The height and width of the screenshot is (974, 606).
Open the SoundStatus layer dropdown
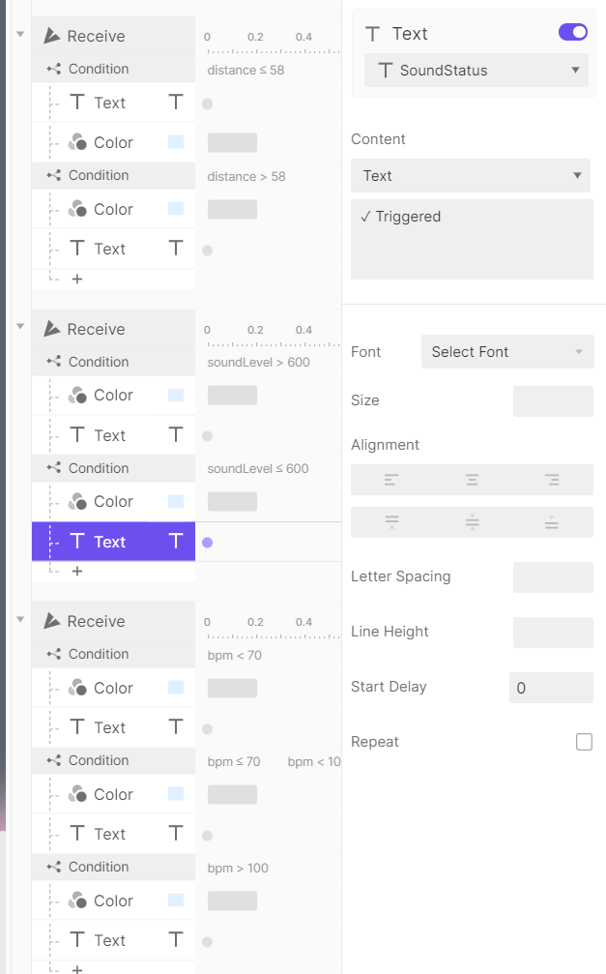(x=476, y=71)
